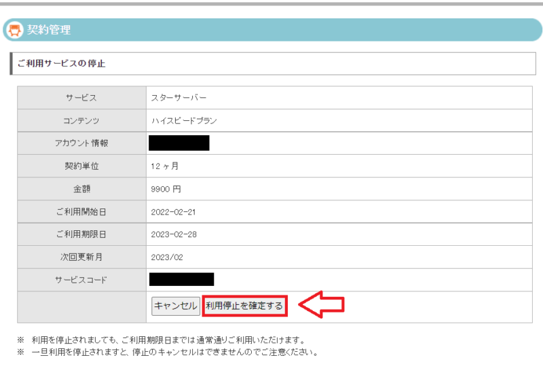Click the 契約管理 header title

click(49, 30)
